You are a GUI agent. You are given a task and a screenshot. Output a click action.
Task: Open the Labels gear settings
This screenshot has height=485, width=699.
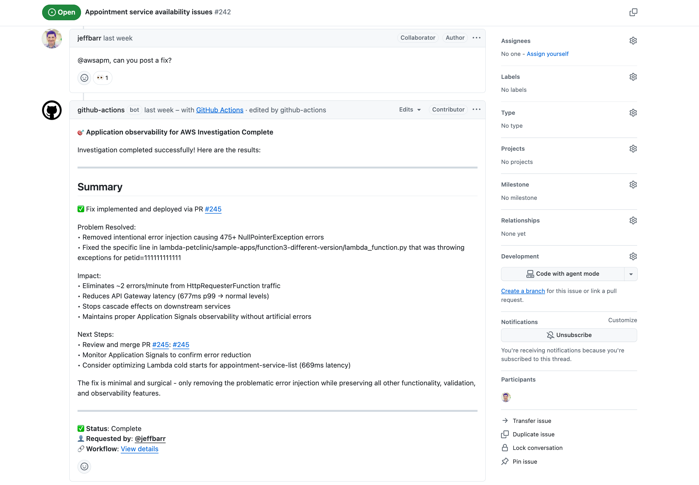point(633,77)
